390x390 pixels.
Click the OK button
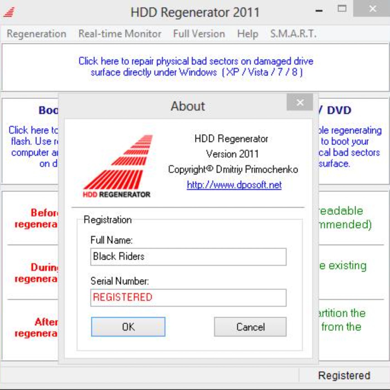coord(128,327)
